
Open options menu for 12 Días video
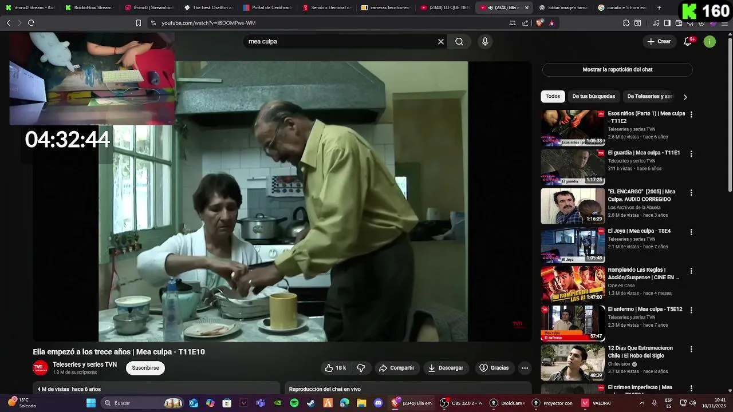pyautogui.click(x=691, y=349)
